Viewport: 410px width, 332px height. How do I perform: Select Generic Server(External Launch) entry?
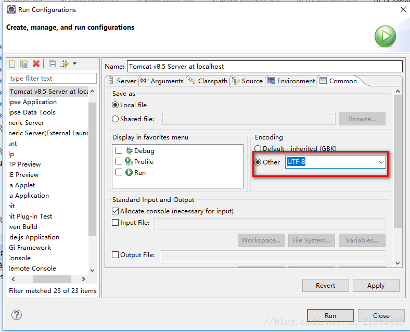48,133
